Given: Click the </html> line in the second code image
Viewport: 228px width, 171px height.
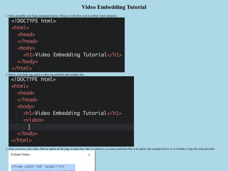Looking at the screenshot, I should (22, 140).
